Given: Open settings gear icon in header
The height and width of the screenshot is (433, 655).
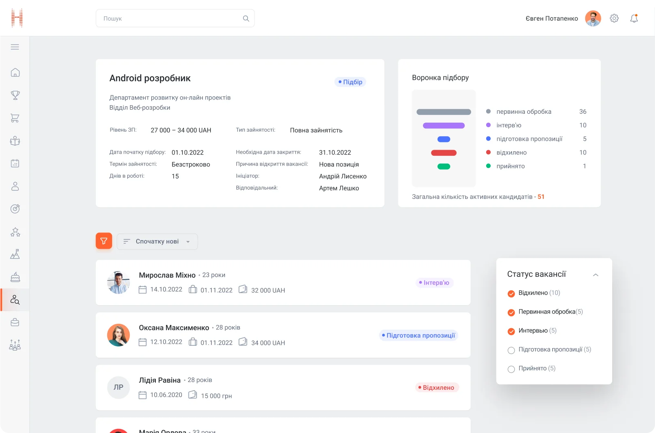Looking at the screenshot, I should point(614,18).
